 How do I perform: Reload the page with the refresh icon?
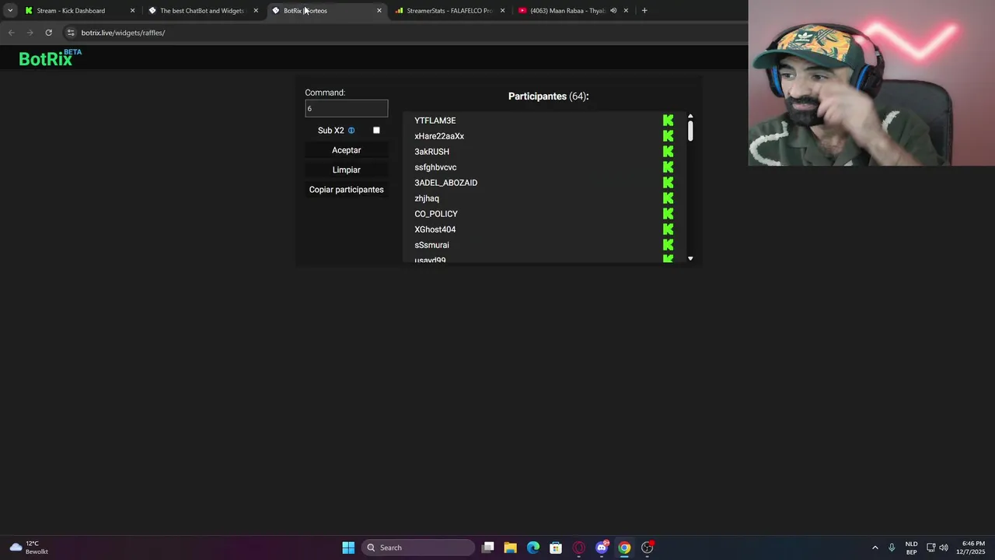(48, 33)
